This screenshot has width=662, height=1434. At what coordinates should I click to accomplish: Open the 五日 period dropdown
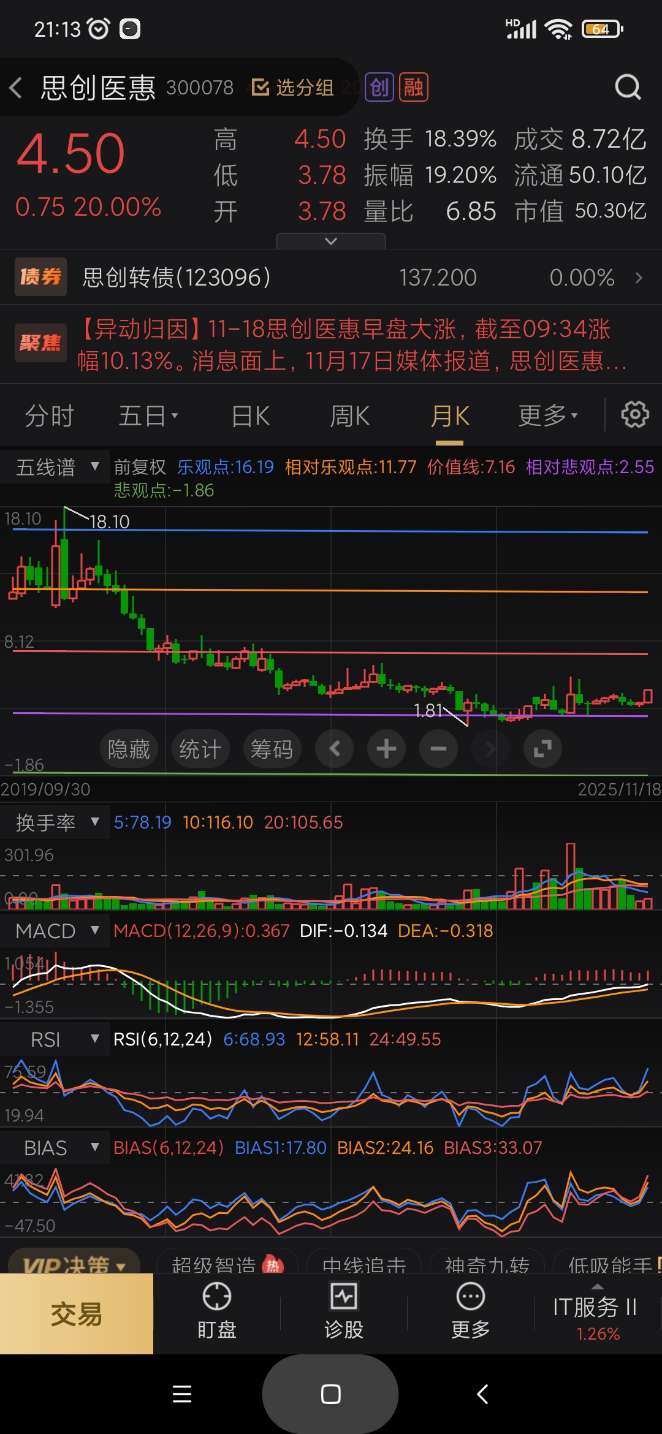pyautogui.click(x=148, y=416)
